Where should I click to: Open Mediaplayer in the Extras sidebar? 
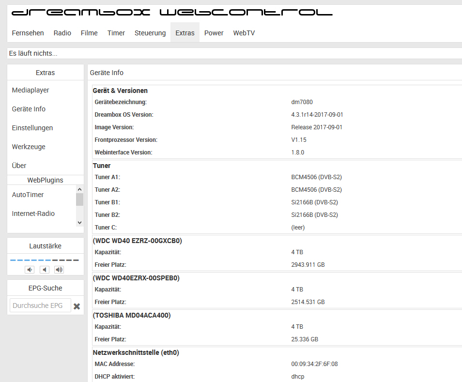pos(31,90)
